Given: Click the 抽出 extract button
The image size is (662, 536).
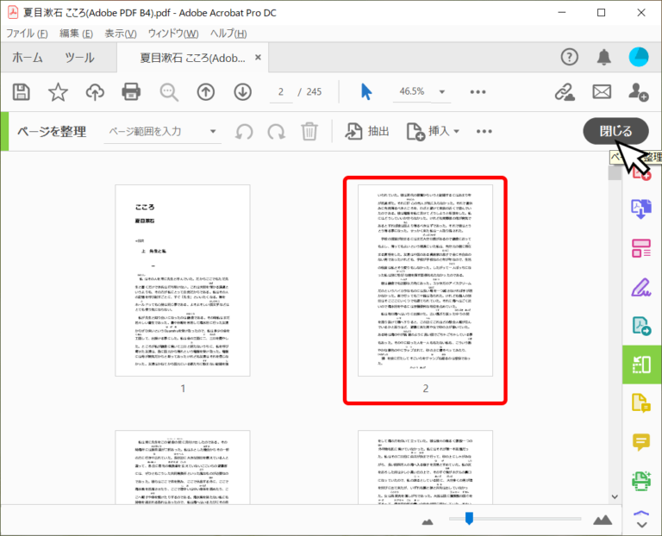Looking at the screenshot, I should pyautogui.click(x=367, y=131).
